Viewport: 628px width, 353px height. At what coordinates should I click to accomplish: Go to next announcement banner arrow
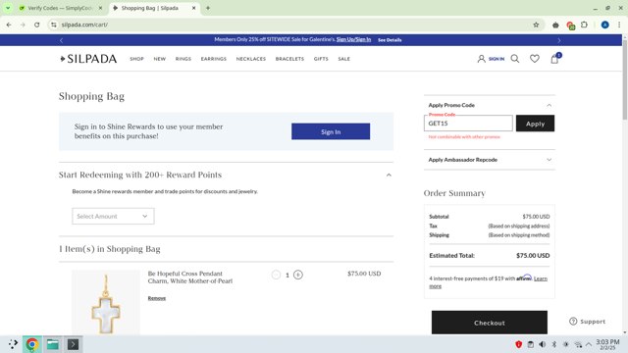pos(559,40)
